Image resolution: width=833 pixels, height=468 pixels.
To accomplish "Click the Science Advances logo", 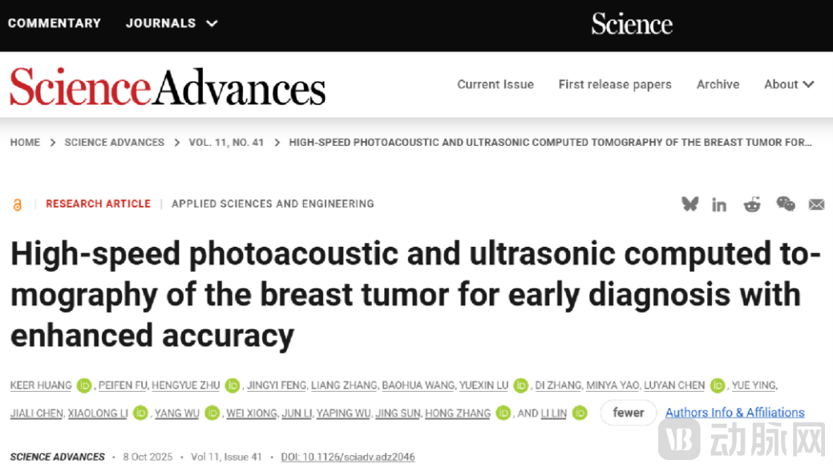I will (168, 87).
